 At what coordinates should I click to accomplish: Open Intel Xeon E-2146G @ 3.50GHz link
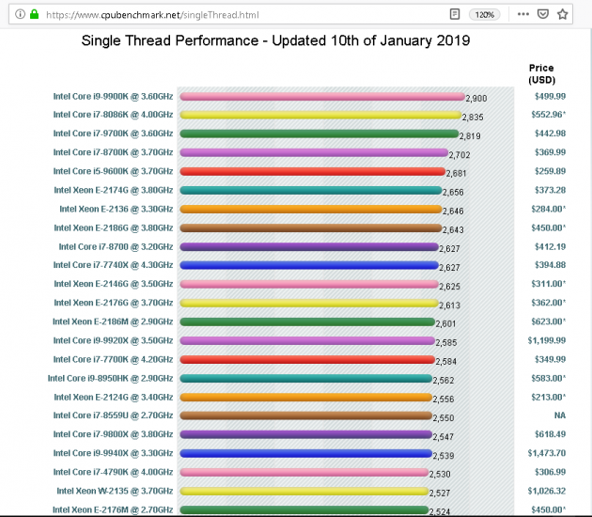click(x=114, y=284)
